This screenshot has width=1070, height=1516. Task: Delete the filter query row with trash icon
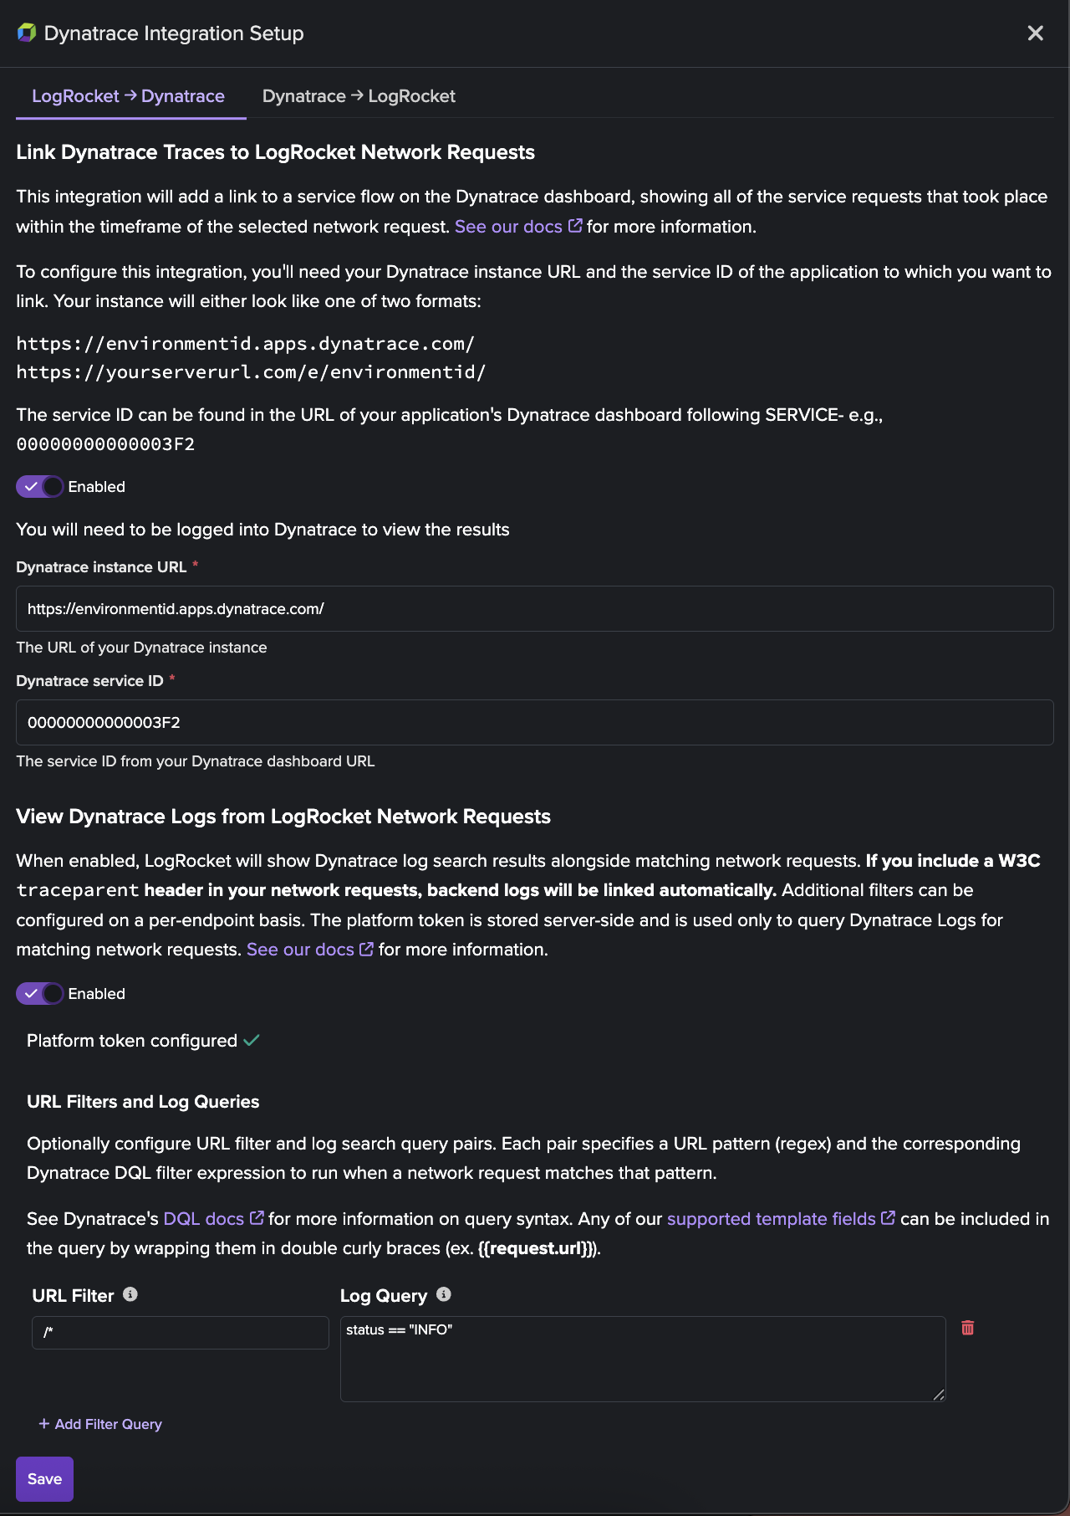click(x=967, y=1328)
